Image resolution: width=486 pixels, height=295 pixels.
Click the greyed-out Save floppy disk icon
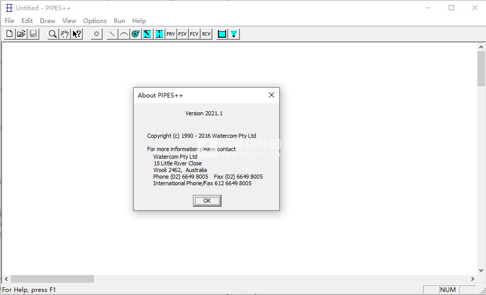[x=33, y=34]
